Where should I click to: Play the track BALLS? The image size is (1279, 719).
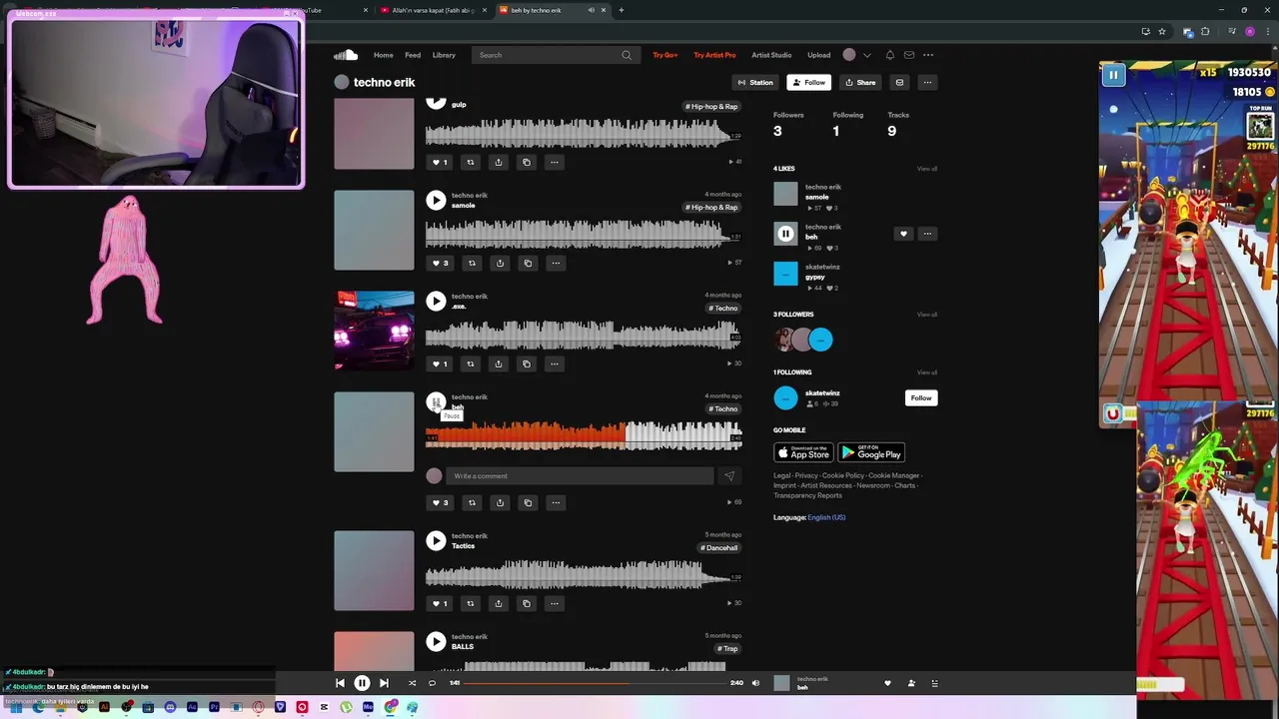[436, 641]
